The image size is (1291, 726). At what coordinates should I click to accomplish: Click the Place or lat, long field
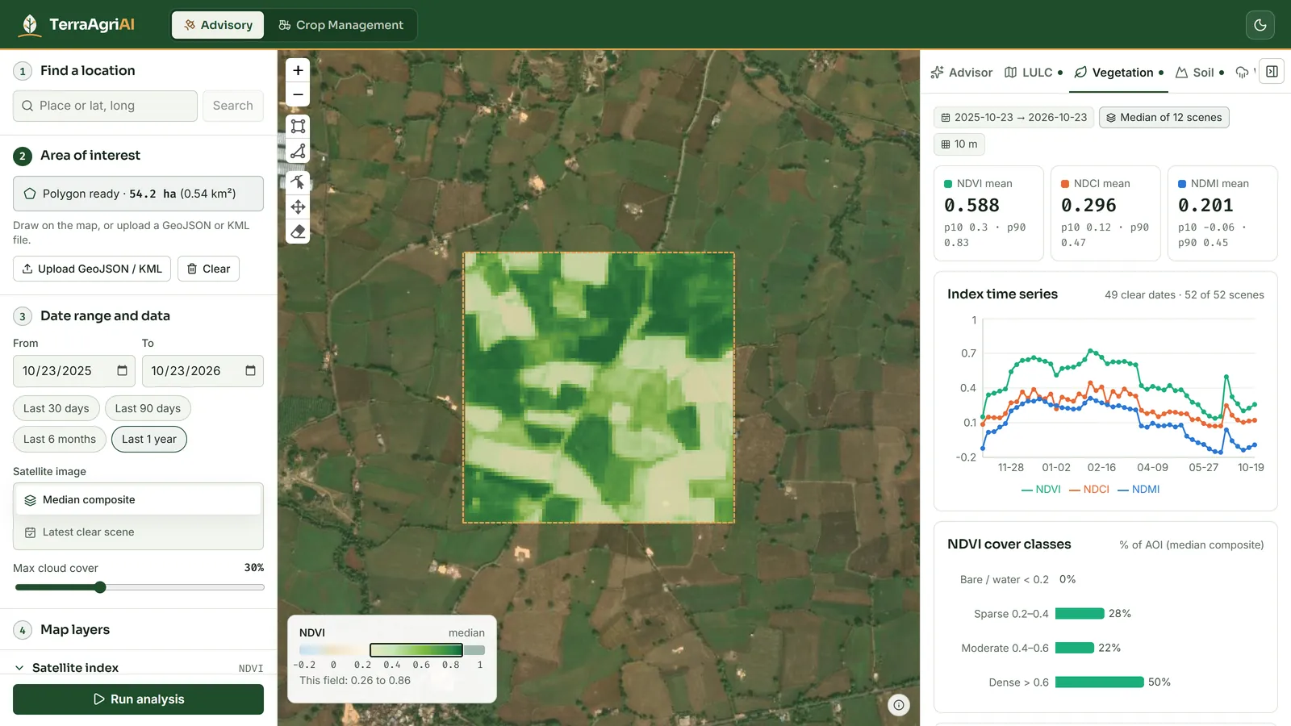[x=105, y=106]
